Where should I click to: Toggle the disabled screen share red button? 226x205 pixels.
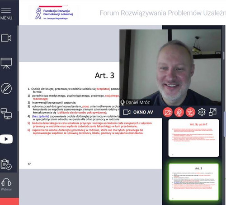click(x=190, y=112)
